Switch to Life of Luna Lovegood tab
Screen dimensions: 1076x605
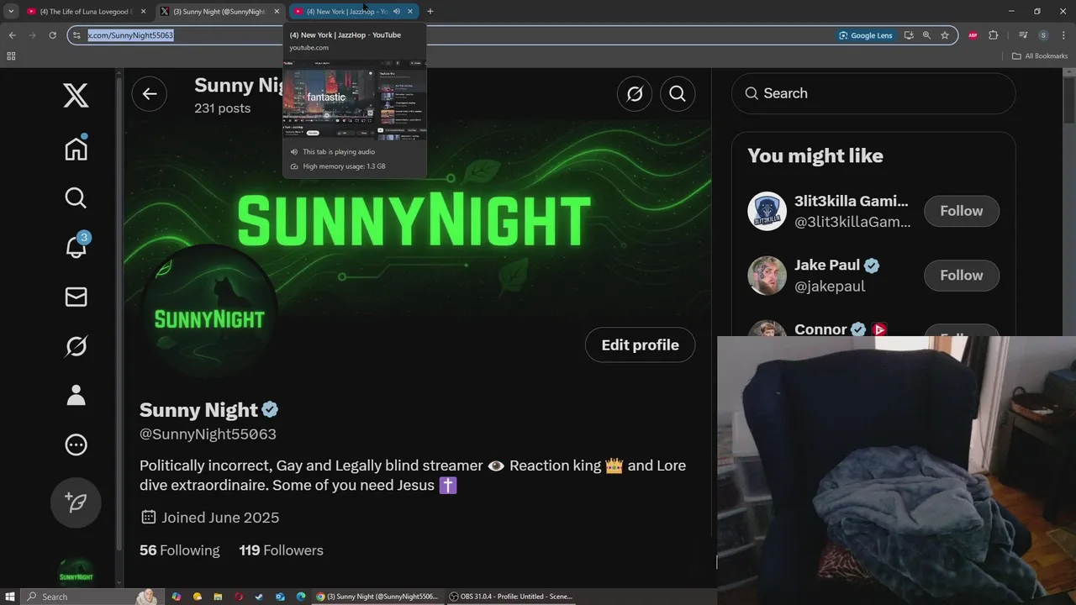[x=84, y=11]
